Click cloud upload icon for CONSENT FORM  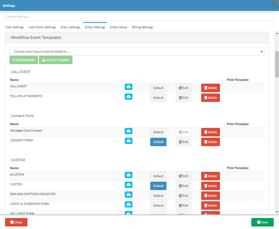pyautogui.click(x=128, y=141)
